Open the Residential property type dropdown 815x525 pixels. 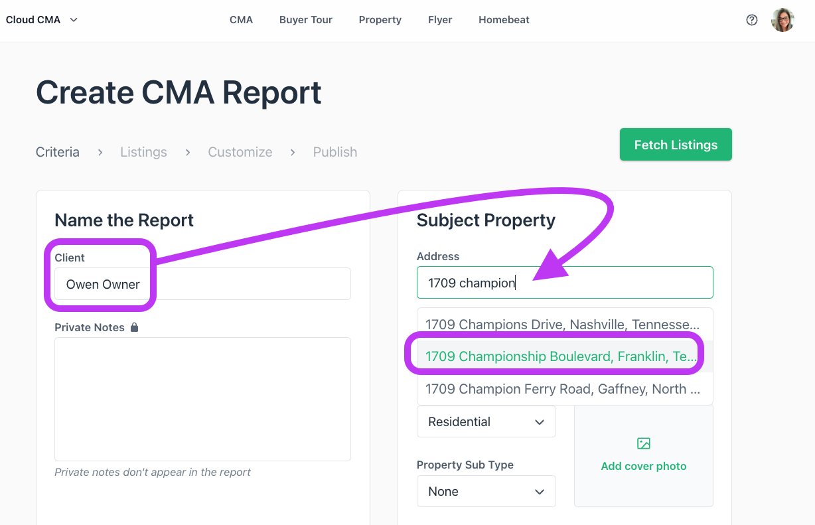486,421
